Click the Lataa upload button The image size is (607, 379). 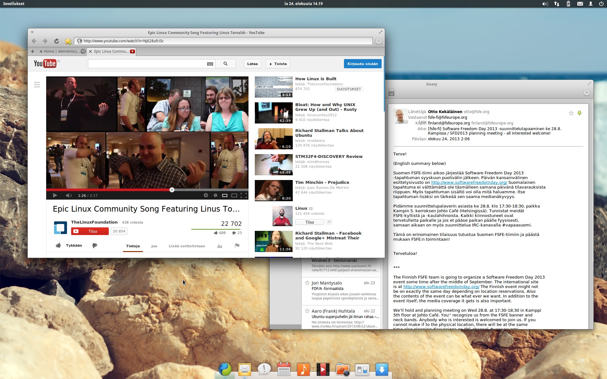coord(252,64)
